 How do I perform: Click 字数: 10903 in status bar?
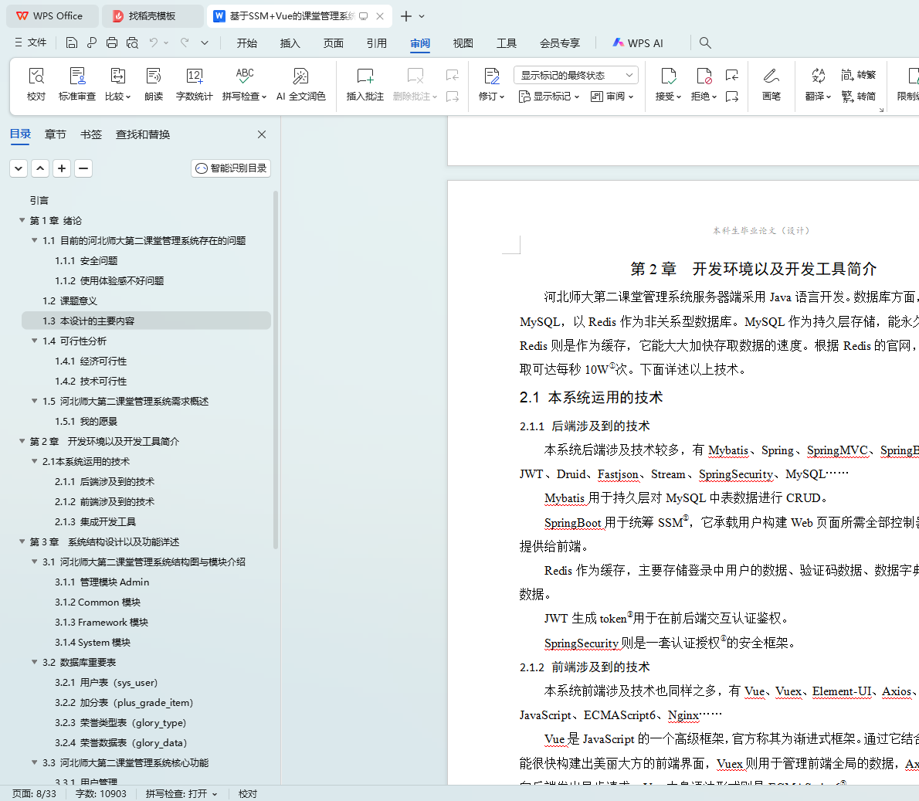[101, 793]
